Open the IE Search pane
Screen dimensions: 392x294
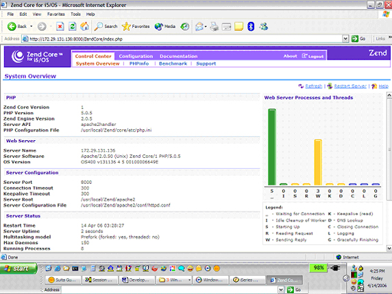coord(106,27)
